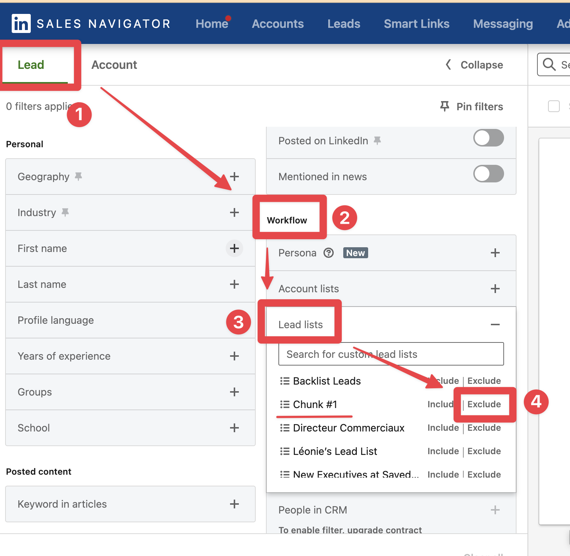Click the pin icon next to Posted on LinkedIn
The image size is (570, 556).
click(x=377, y=141)
